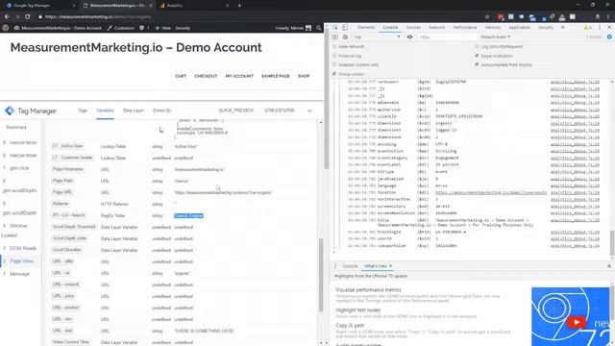
Task: Create live expression with eye icon
Action: click(410, 37)
